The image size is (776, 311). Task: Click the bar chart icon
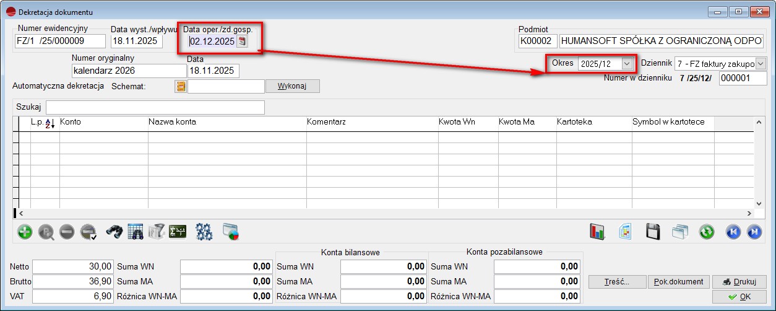point(597,232)
